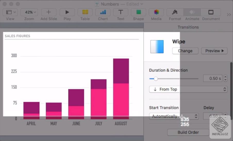
Task: Insert a Shape from the toolbar
Action: 138,12
